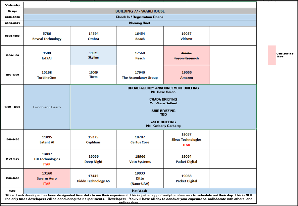Click the 16-Apr date cell
Viewport: 298px width, 206px height.
coord(12,11)
